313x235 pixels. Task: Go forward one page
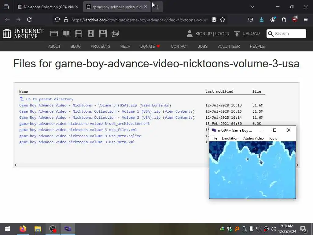(18, 20)
